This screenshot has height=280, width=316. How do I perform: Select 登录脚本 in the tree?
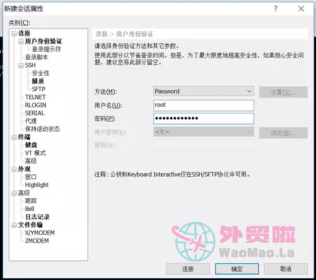(x=36, y=57)
